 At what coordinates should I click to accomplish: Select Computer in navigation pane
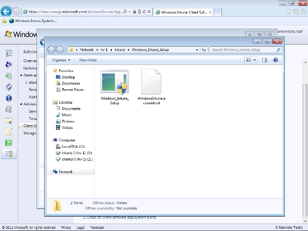(64, 140)
